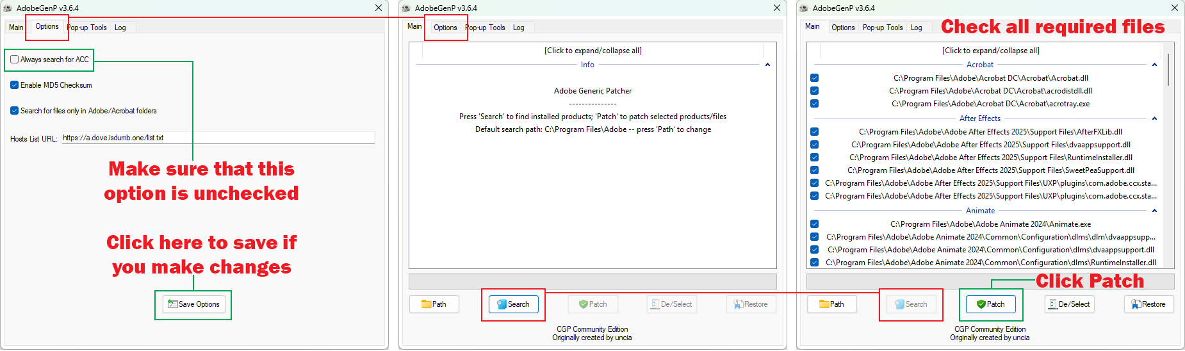Image resolution: width=1185 pixels, height=351 pixels.
Task: Click the Patch button in right window
Action: click(x=991, y=304)
